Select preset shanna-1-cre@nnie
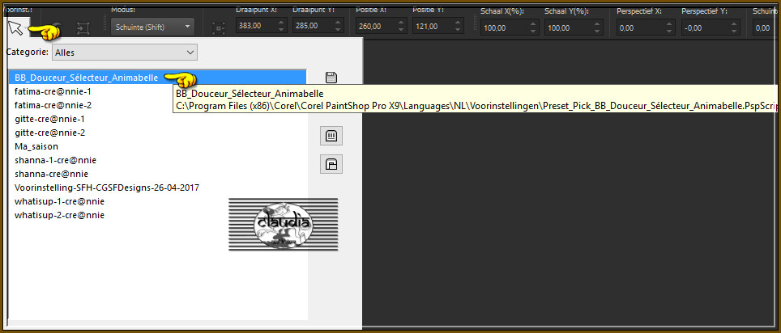 pos(157,161)
